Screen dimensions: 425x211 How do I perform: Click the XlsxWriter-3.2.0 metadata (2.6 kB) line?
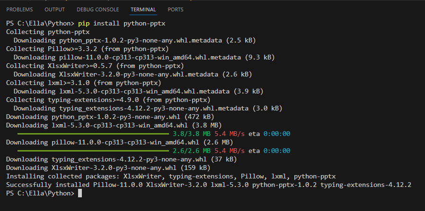click(x=133, y=74)
